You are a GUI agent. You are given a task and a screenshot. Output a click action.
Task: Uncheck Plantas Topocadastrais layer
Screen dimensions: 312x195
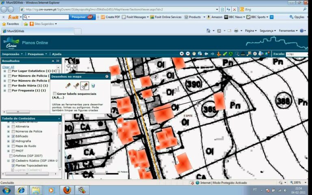click(13, 166)
